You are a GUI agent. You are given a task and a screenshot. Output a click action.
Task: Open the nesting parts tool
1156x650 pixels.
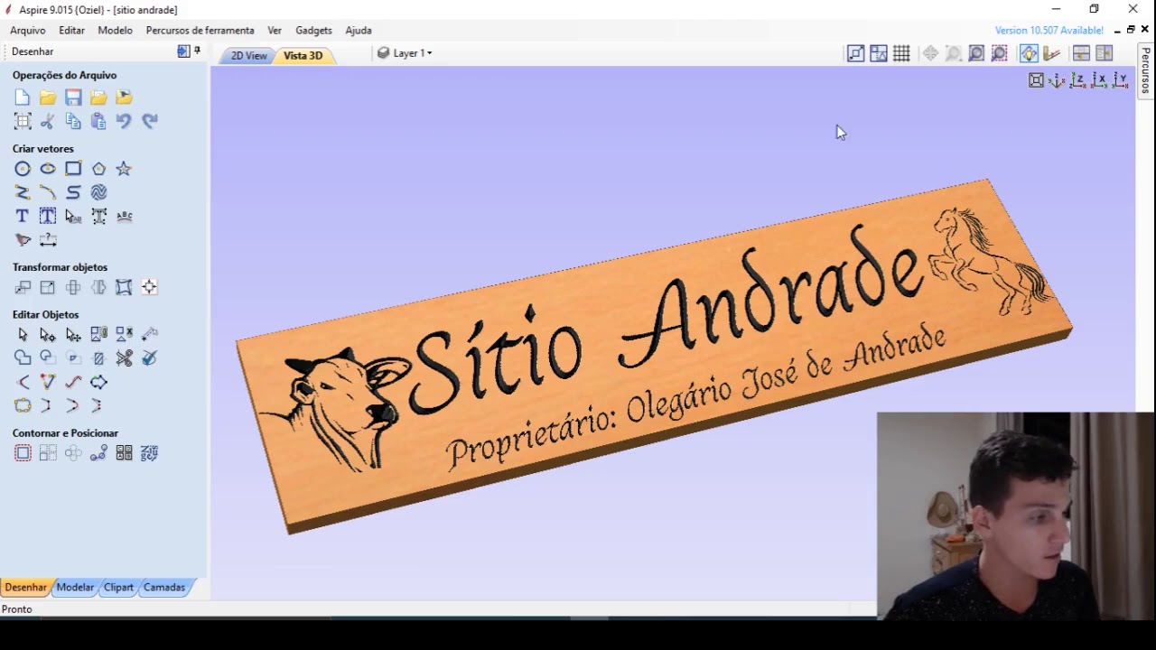(x=149, y=453)
